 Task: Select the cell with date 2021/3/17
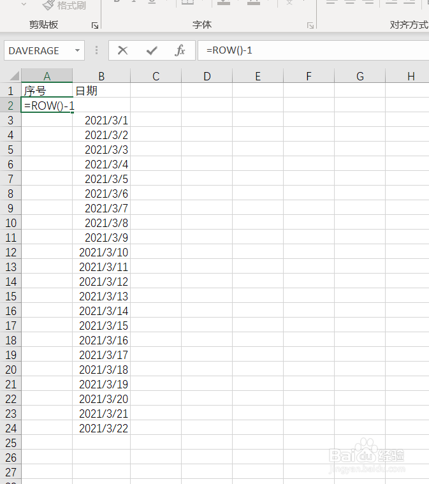click(x=101, y=355)
